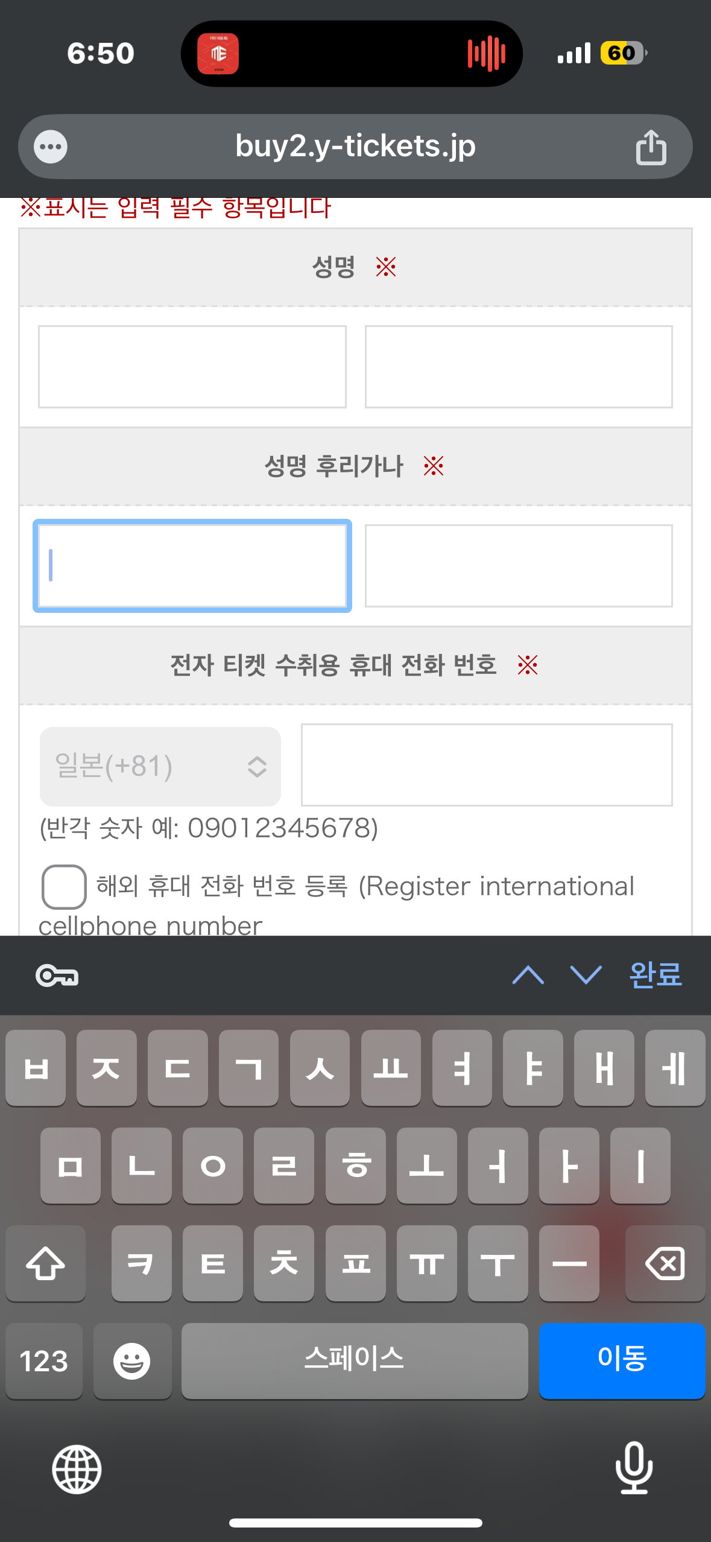Tap the passwords key icon above the keyboard

point(57,976)
